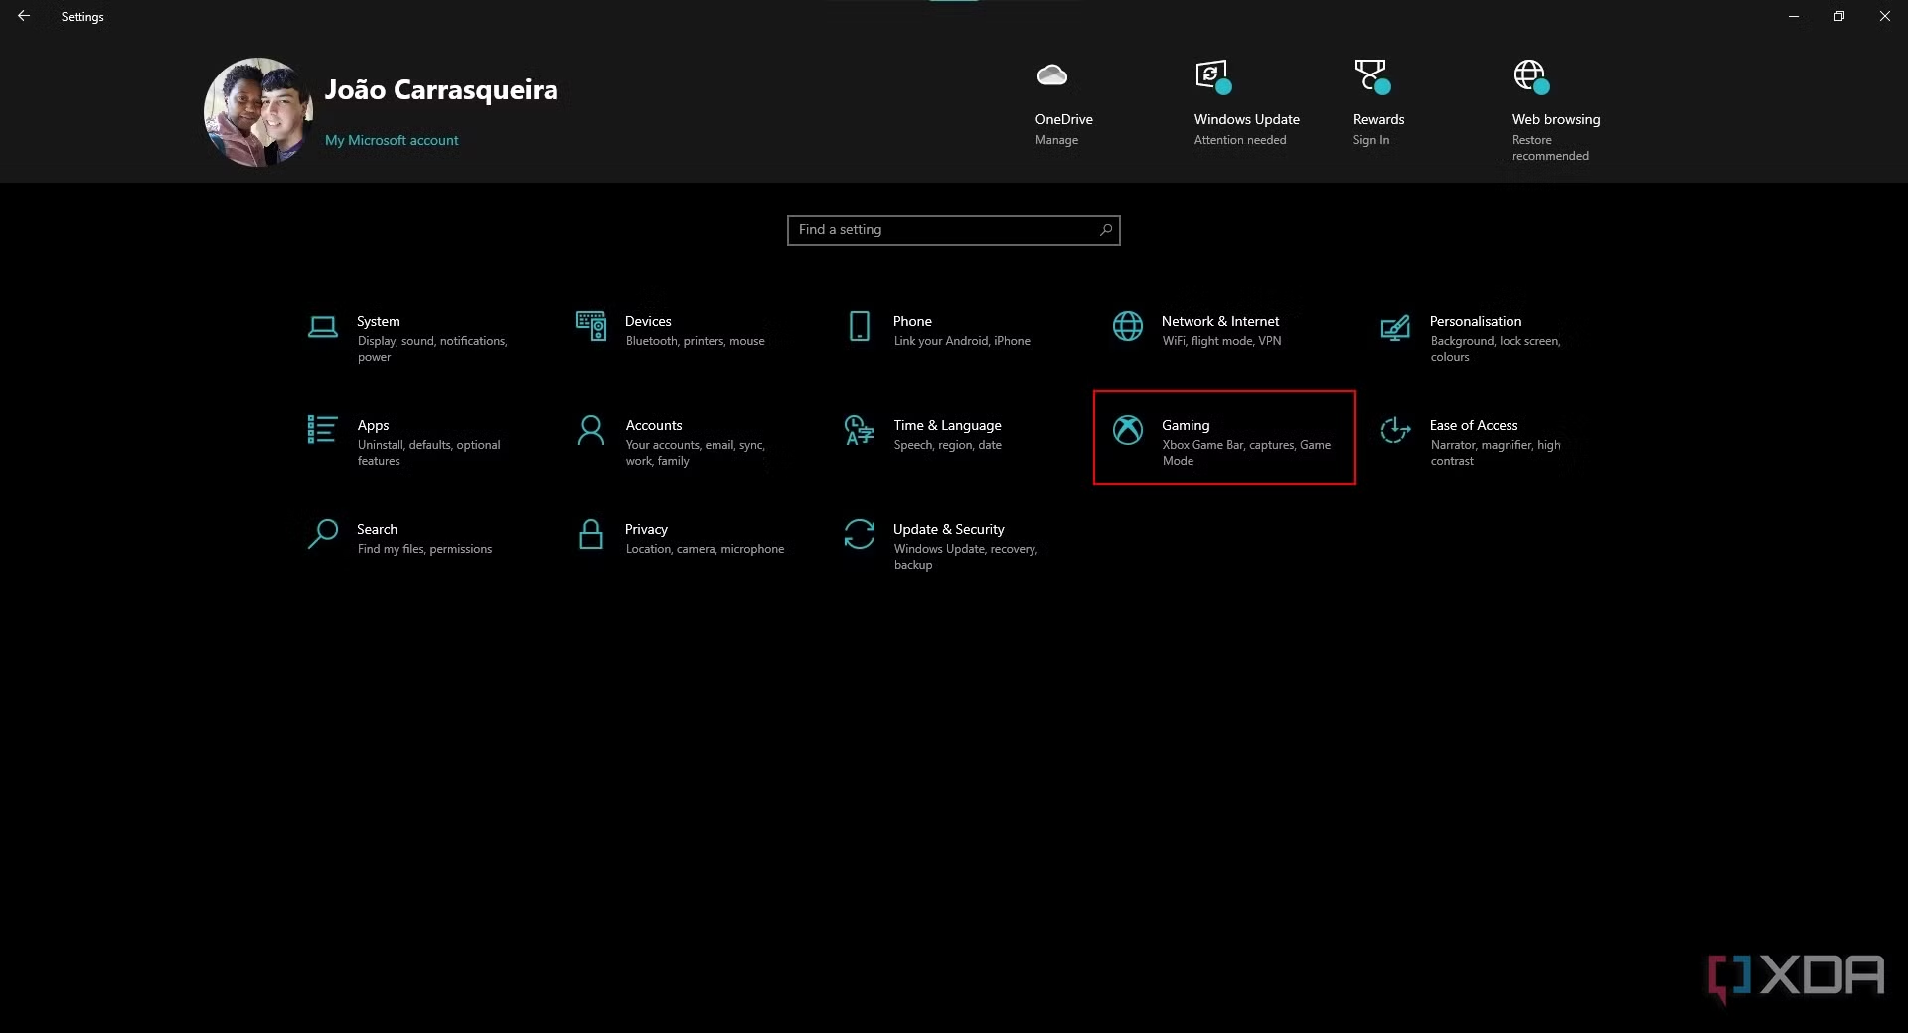Viewport: 1908px width, 1033px height.
Task: Click in the Find a setting box
Action: pos(953,230)
